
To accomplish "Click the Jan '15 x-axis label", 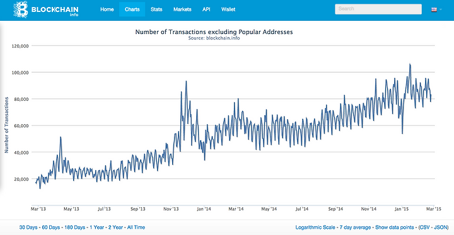I will pos(402,209).
